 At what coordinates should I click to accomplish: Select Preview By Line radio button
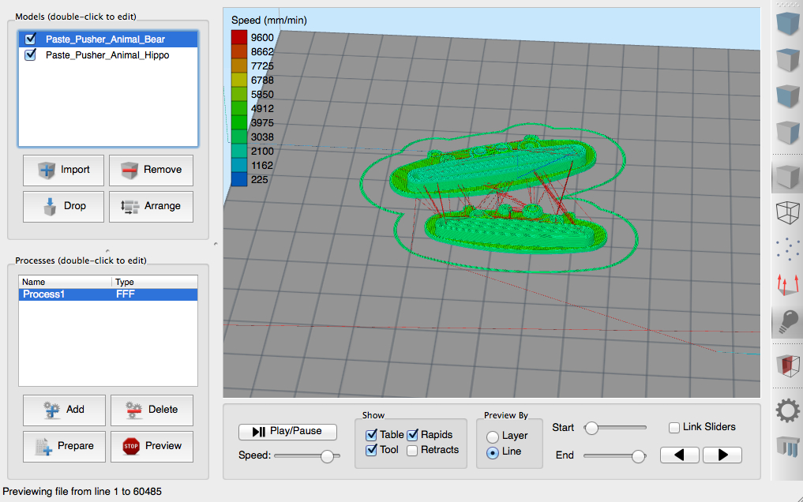click(x=493, y=453)
